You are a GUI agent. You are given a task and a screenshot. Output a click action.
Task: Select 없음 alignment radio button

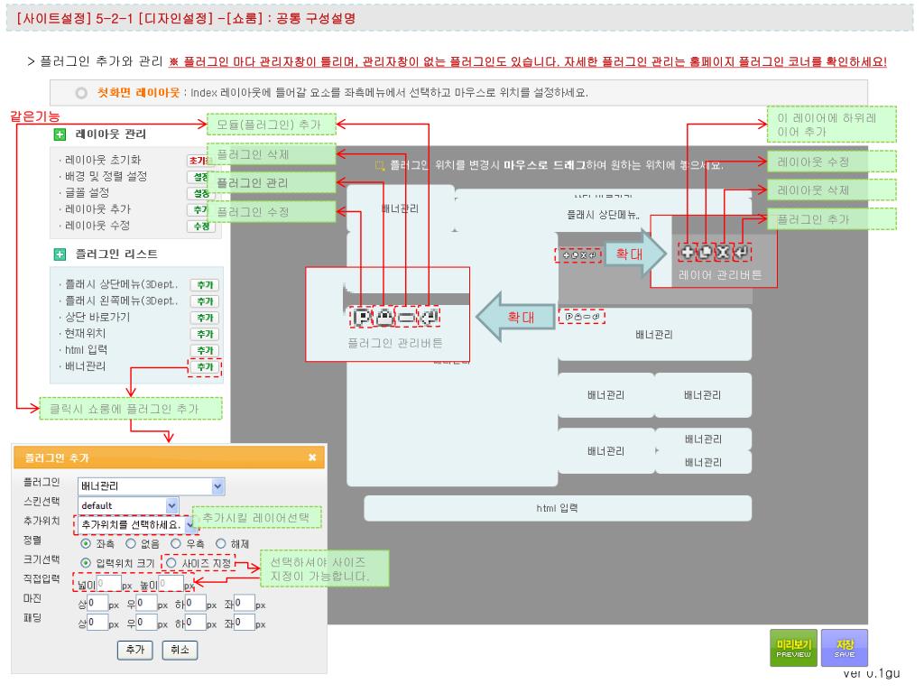[131, 543]
